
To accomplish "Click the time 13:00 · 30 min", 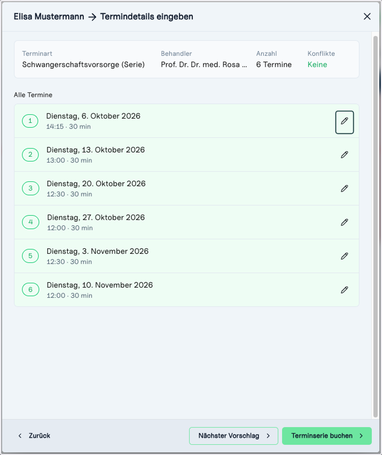I will tap(69, 160).
